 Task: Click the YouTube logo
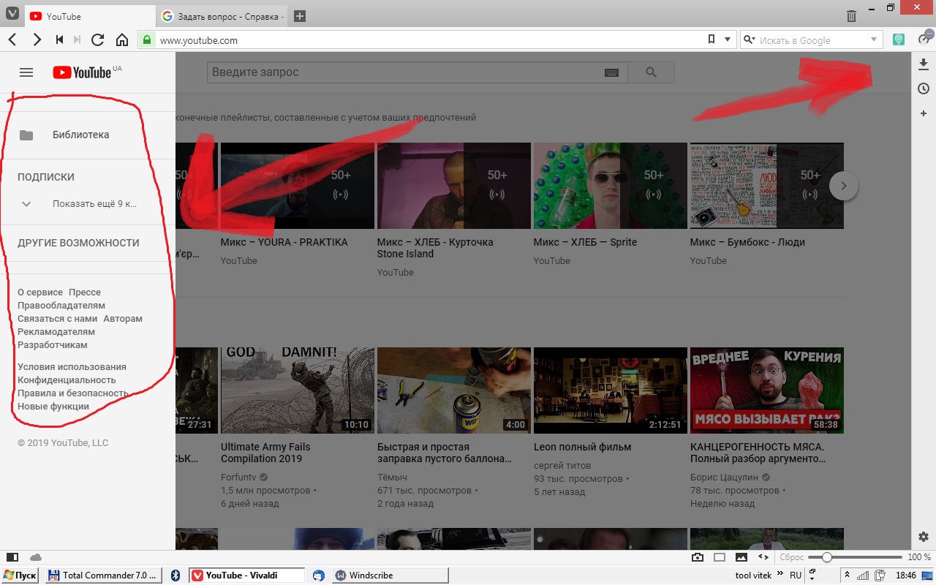coord(82,72)
